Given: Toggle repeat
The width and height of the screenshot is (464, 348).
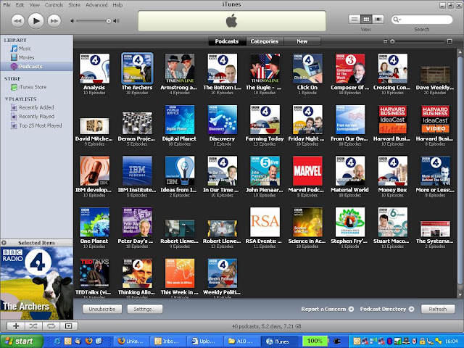Looking at the screenshot, I should pos(51,326).
